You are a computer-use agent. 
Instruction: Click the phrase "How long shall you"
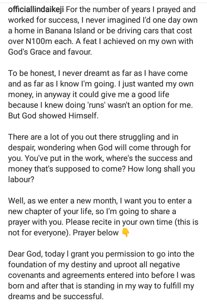click(x=161, y=169)
